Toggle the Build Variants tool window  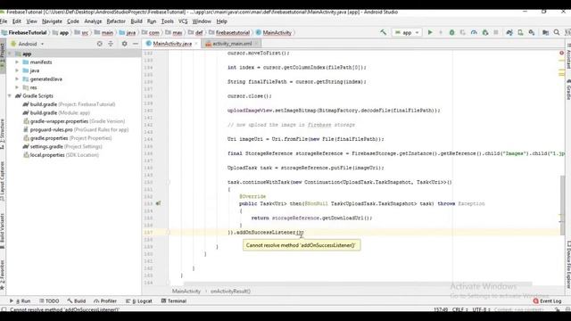pyautogui.click(x=3, y=231)
